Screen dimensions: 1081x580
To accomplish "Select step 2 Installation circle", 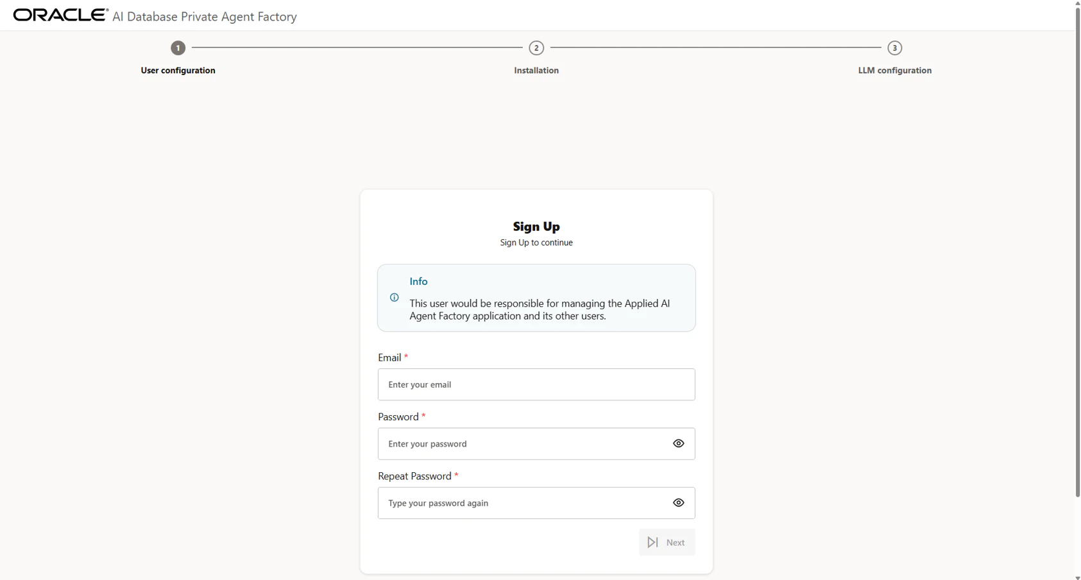I will (x=536, y=48).
